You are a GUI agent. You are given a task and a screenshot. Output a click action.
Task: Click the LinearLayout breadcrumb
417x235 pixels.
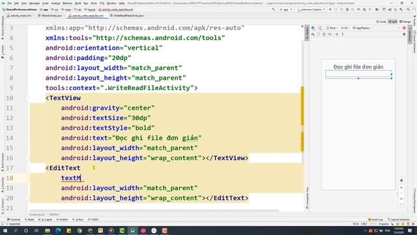(x=37, y=215)
